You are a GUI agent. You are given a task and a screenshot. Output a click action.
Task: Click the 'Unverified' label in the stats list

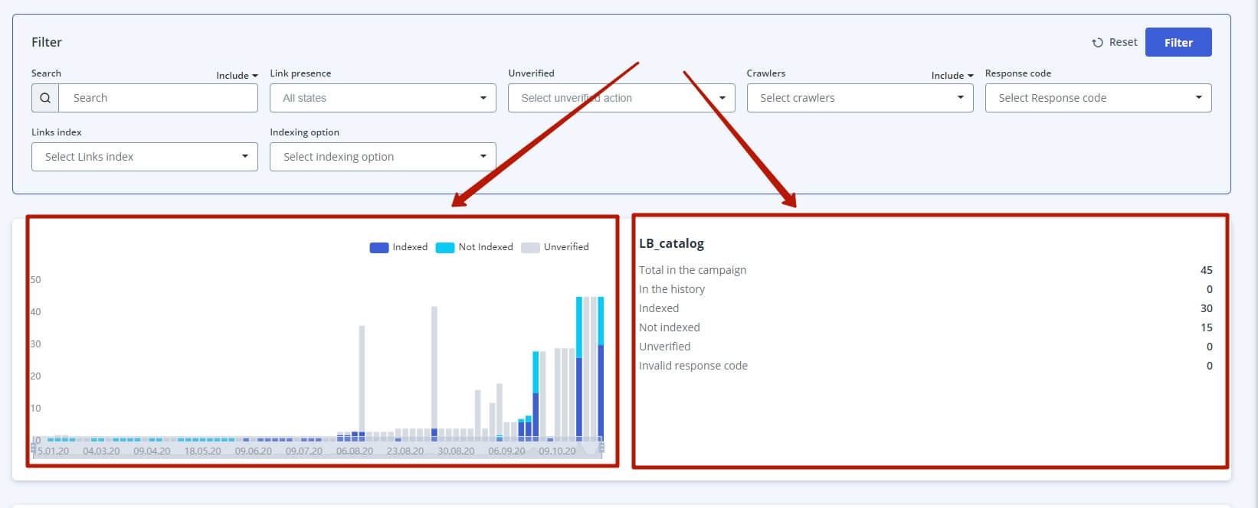pos(665,347)
